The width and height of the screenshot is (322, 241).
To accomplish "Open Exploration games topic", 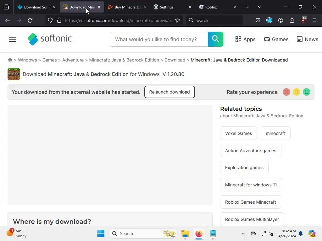I will pyautogui.click(x=244, y=168).
